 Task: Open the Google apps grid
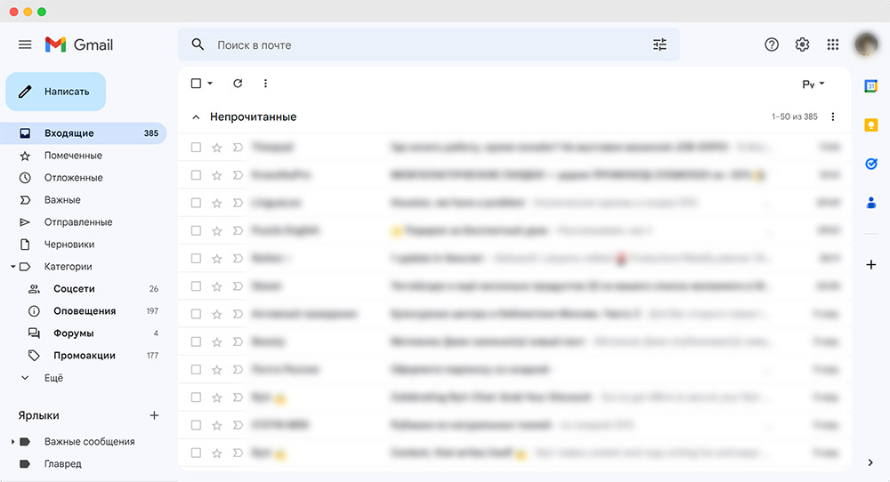pyautogui.click(x=833, y=44)
